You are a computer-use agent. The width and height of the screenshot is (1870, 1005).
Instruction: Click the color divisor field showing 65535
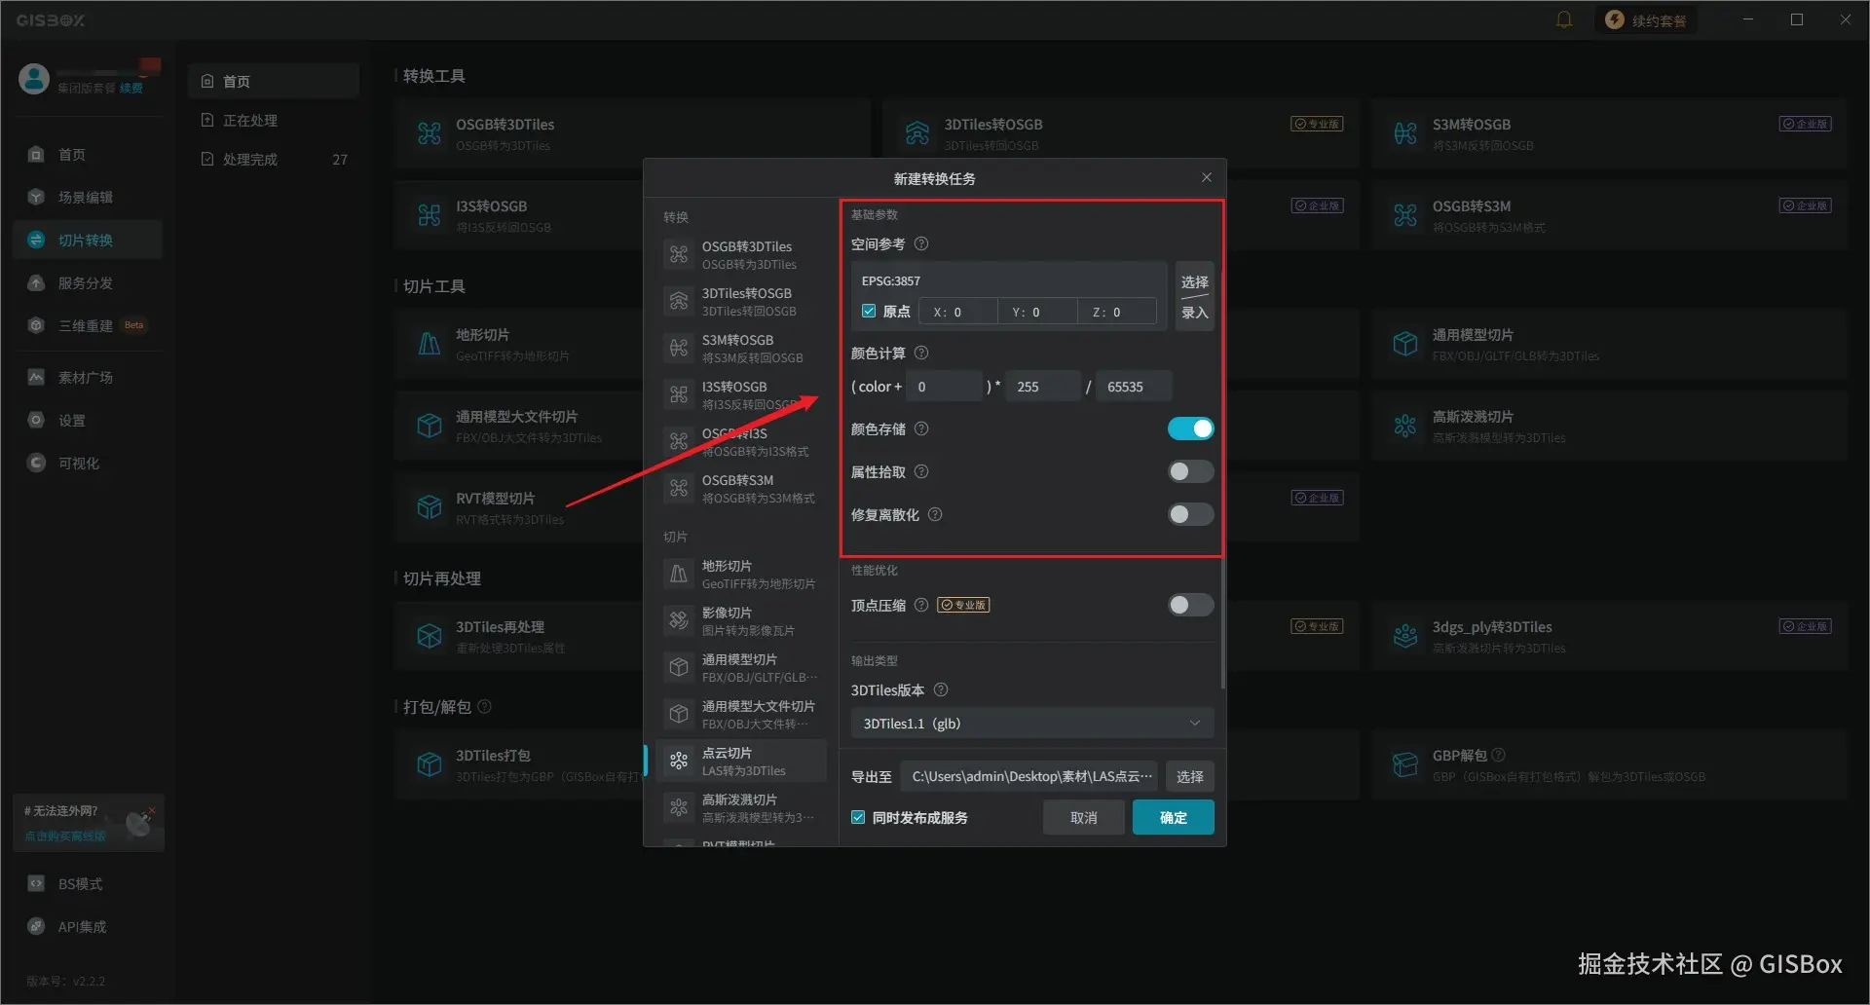(x=1135, y=387)
